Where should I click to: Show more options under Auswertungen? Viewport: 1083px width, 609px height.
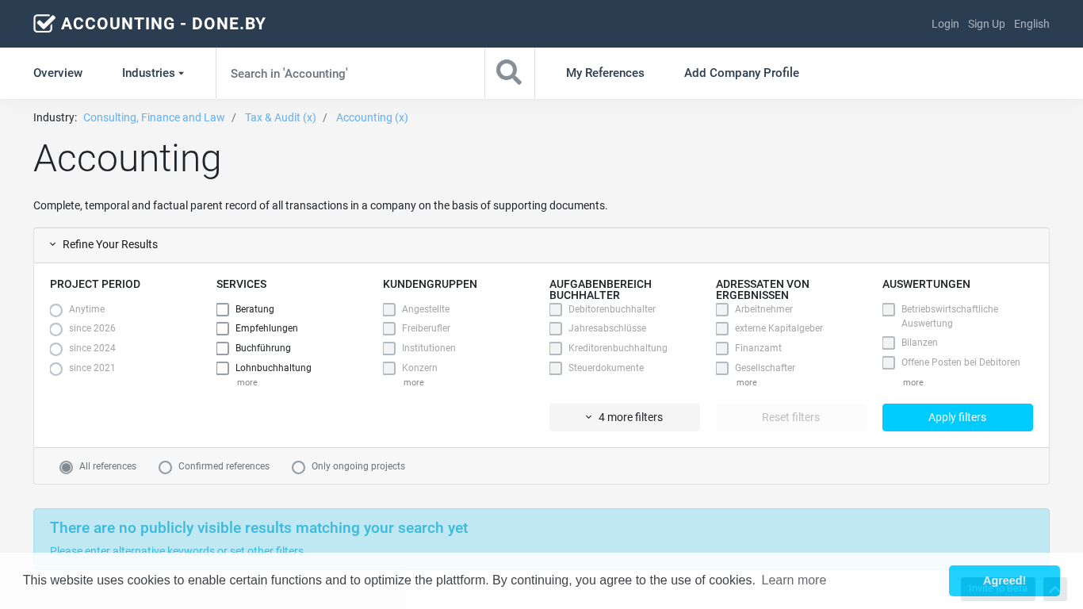tap(913, 382)
